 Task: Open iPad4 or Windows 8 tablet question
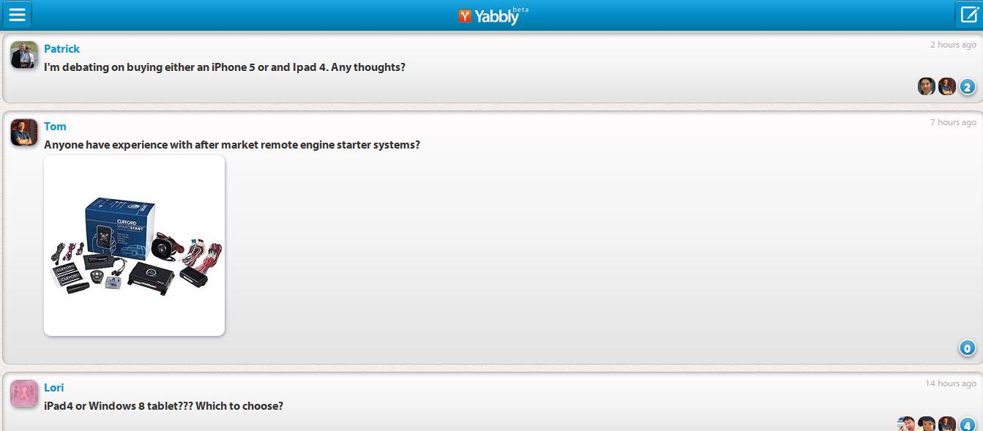click(163, 406)
